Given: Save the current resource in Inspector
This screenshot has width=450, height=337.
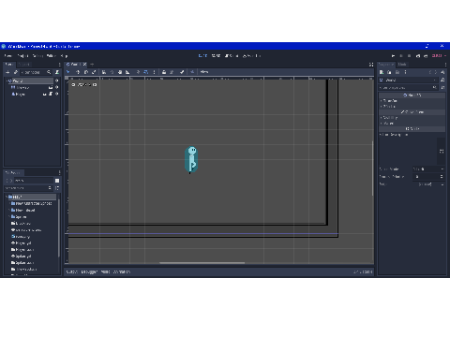Looking at the screenshot, I should [397, 72].
